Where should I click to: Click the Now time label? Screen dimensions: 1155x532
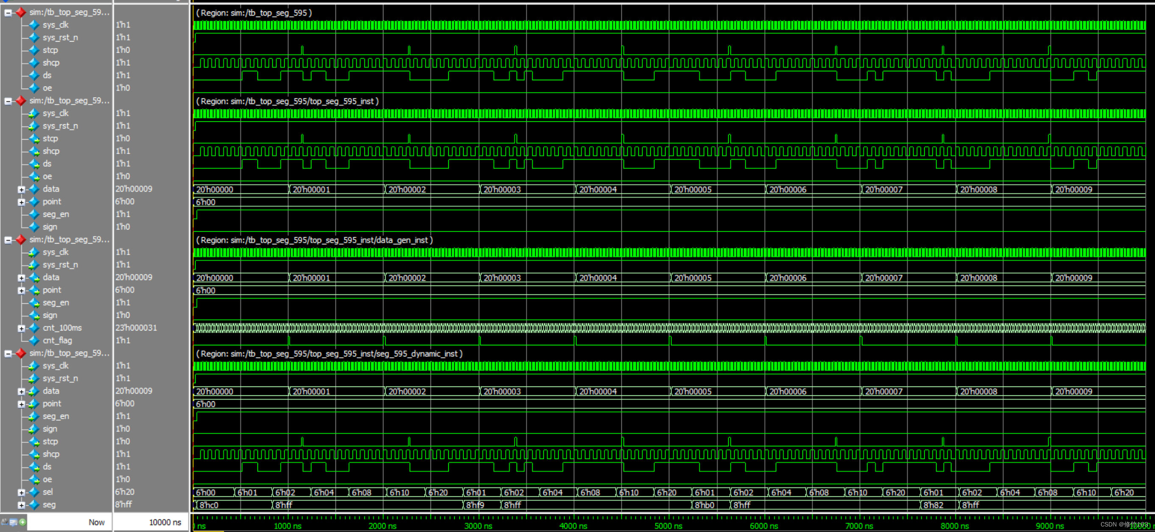(x=96, y=522)
